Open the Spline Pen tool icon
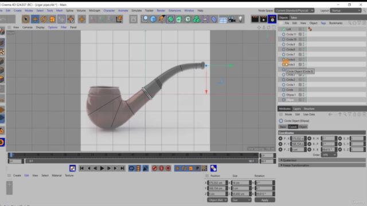The height and width of the screenshot is (206, 367). pos(162,19)
